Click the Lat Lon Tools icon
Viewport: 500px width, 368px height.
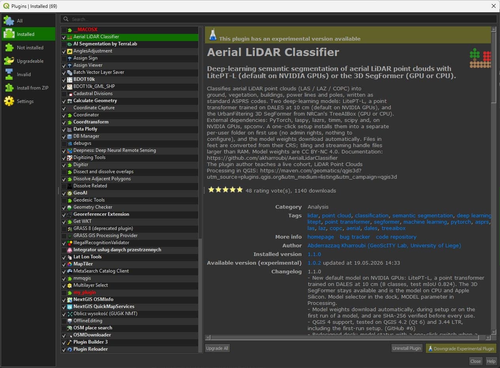click(x=70, y=257)
